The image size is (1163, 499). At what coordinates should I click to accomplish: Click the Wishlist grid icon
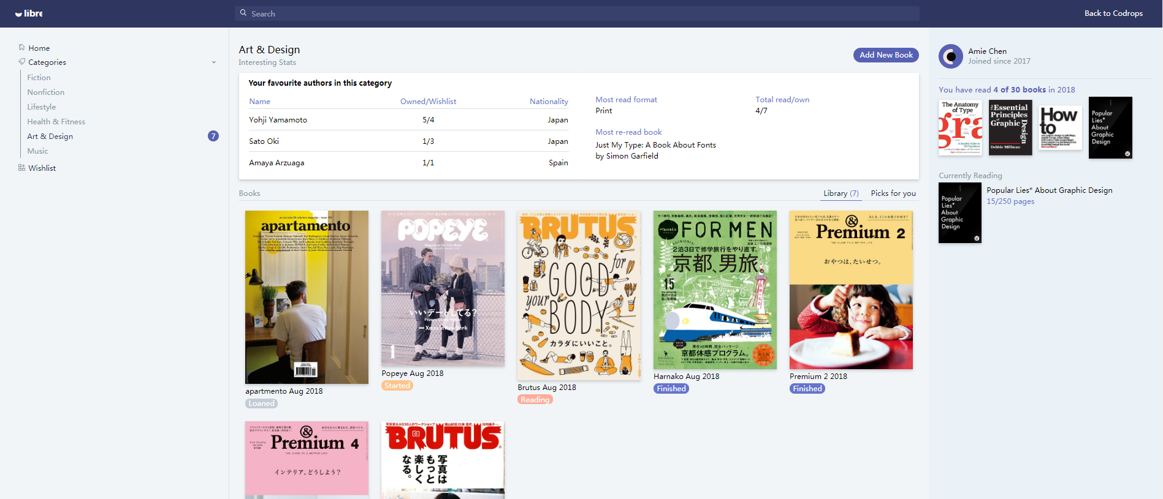[x=22, y=168]
